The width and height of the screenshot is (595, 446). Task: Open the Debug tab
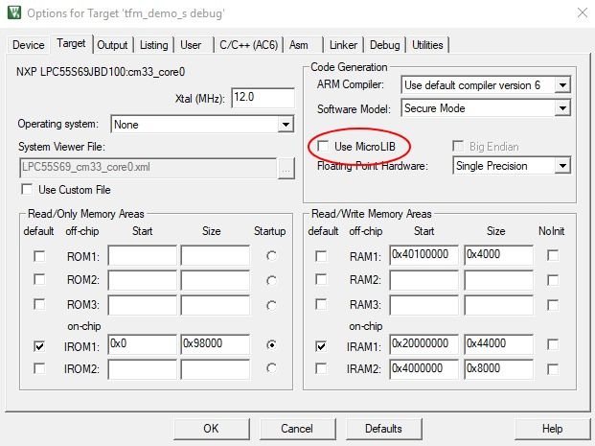tap(385, 45)
